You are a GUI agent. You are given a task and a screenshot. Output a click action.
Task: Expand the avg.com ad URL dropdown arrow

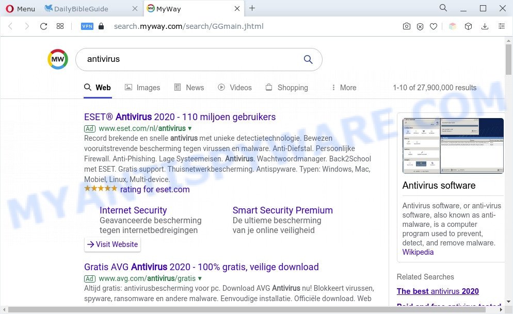(200, 279)
